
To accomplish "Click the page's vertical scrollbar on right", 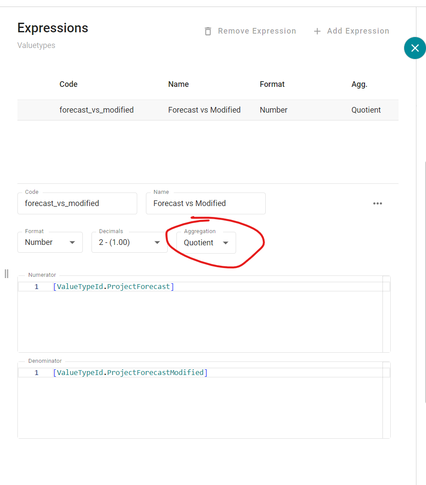I will pyautogui.click(x=425, y=279).
